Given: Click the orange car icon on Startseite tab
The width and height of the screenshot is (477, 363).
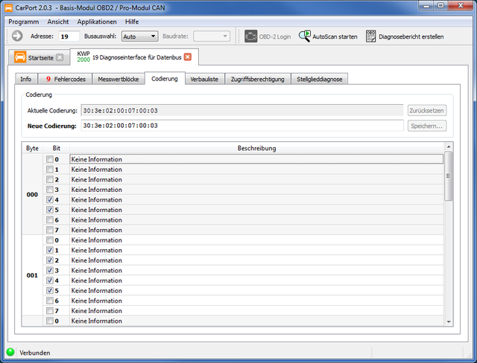Looking at the screenshot, I should coord(20,57).
